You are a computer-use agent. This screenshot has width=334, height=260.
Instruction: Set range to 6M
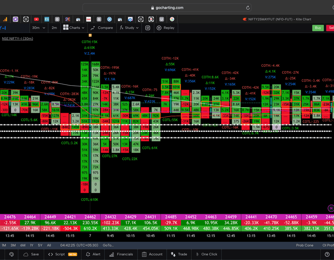tap(23, 245)
